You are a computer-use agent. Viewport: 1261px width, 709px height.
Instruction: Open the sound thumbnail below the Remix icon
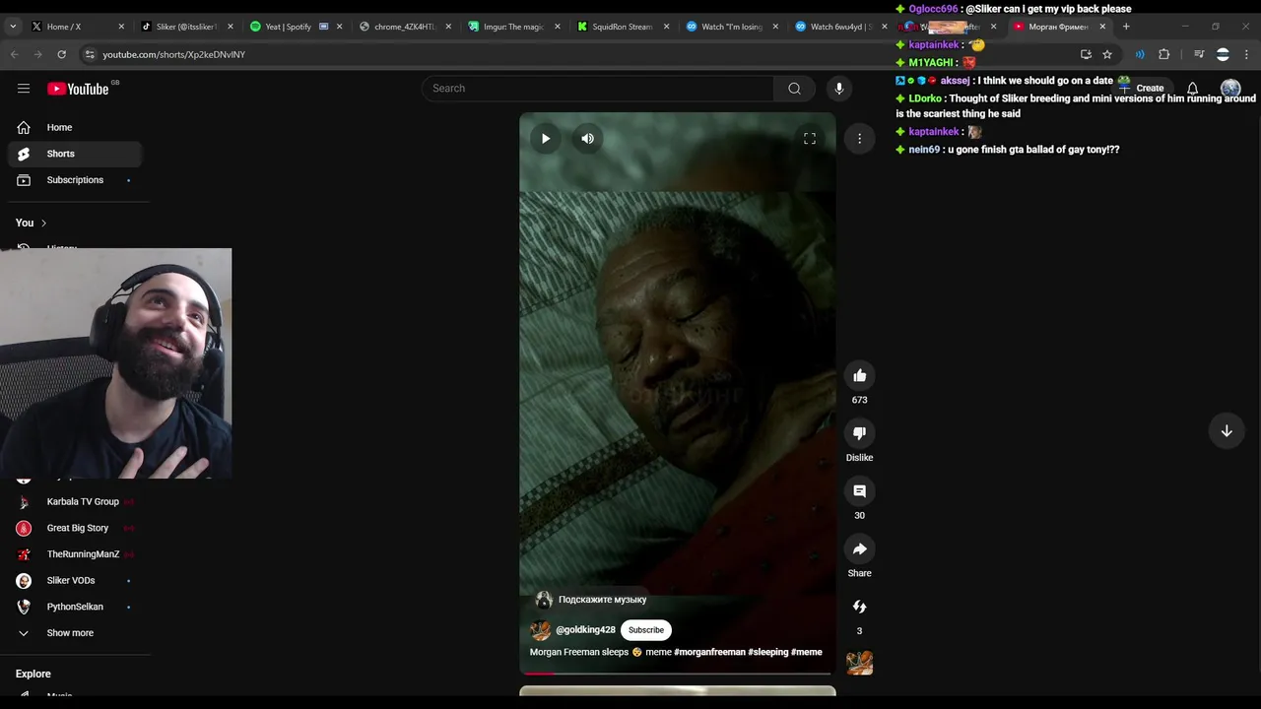click(860, 663)
